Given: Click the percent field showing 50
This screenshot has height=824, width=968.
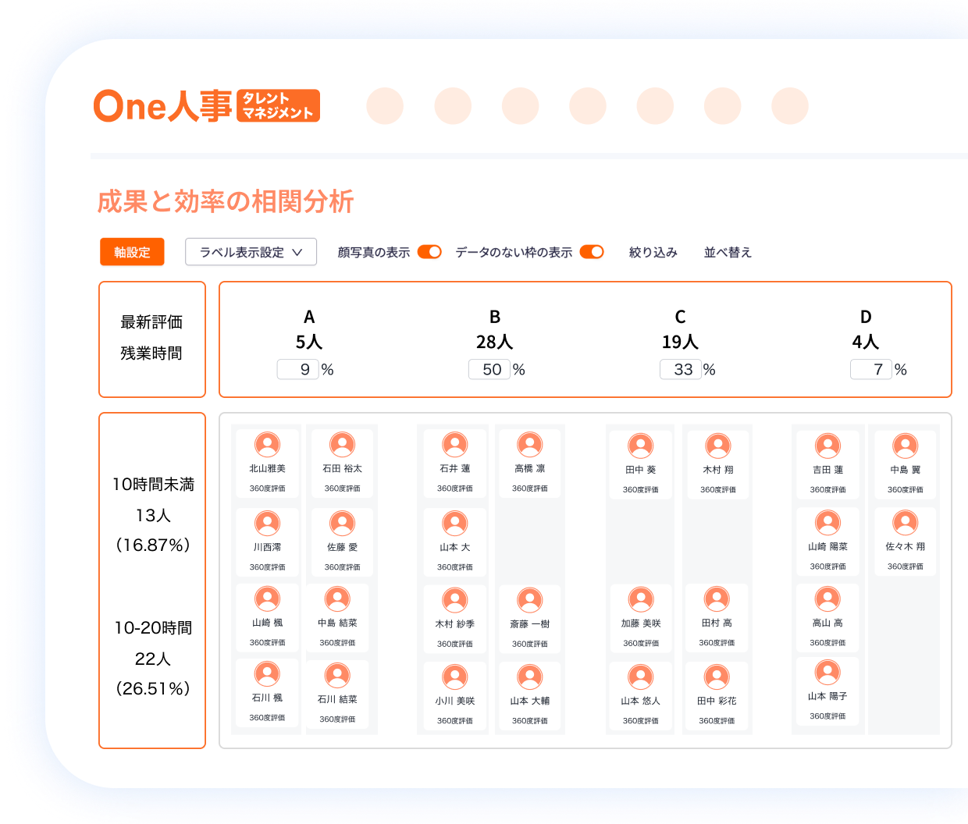Looking at the screenshot, I should click(489, 369).
